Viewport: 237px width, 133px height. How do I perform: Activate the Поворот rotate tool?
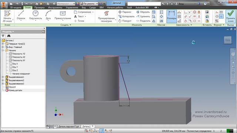coord(125,21)
